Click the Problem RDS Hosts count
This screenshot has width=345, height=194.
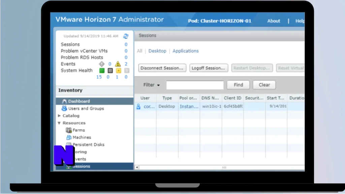coord(126,57)
